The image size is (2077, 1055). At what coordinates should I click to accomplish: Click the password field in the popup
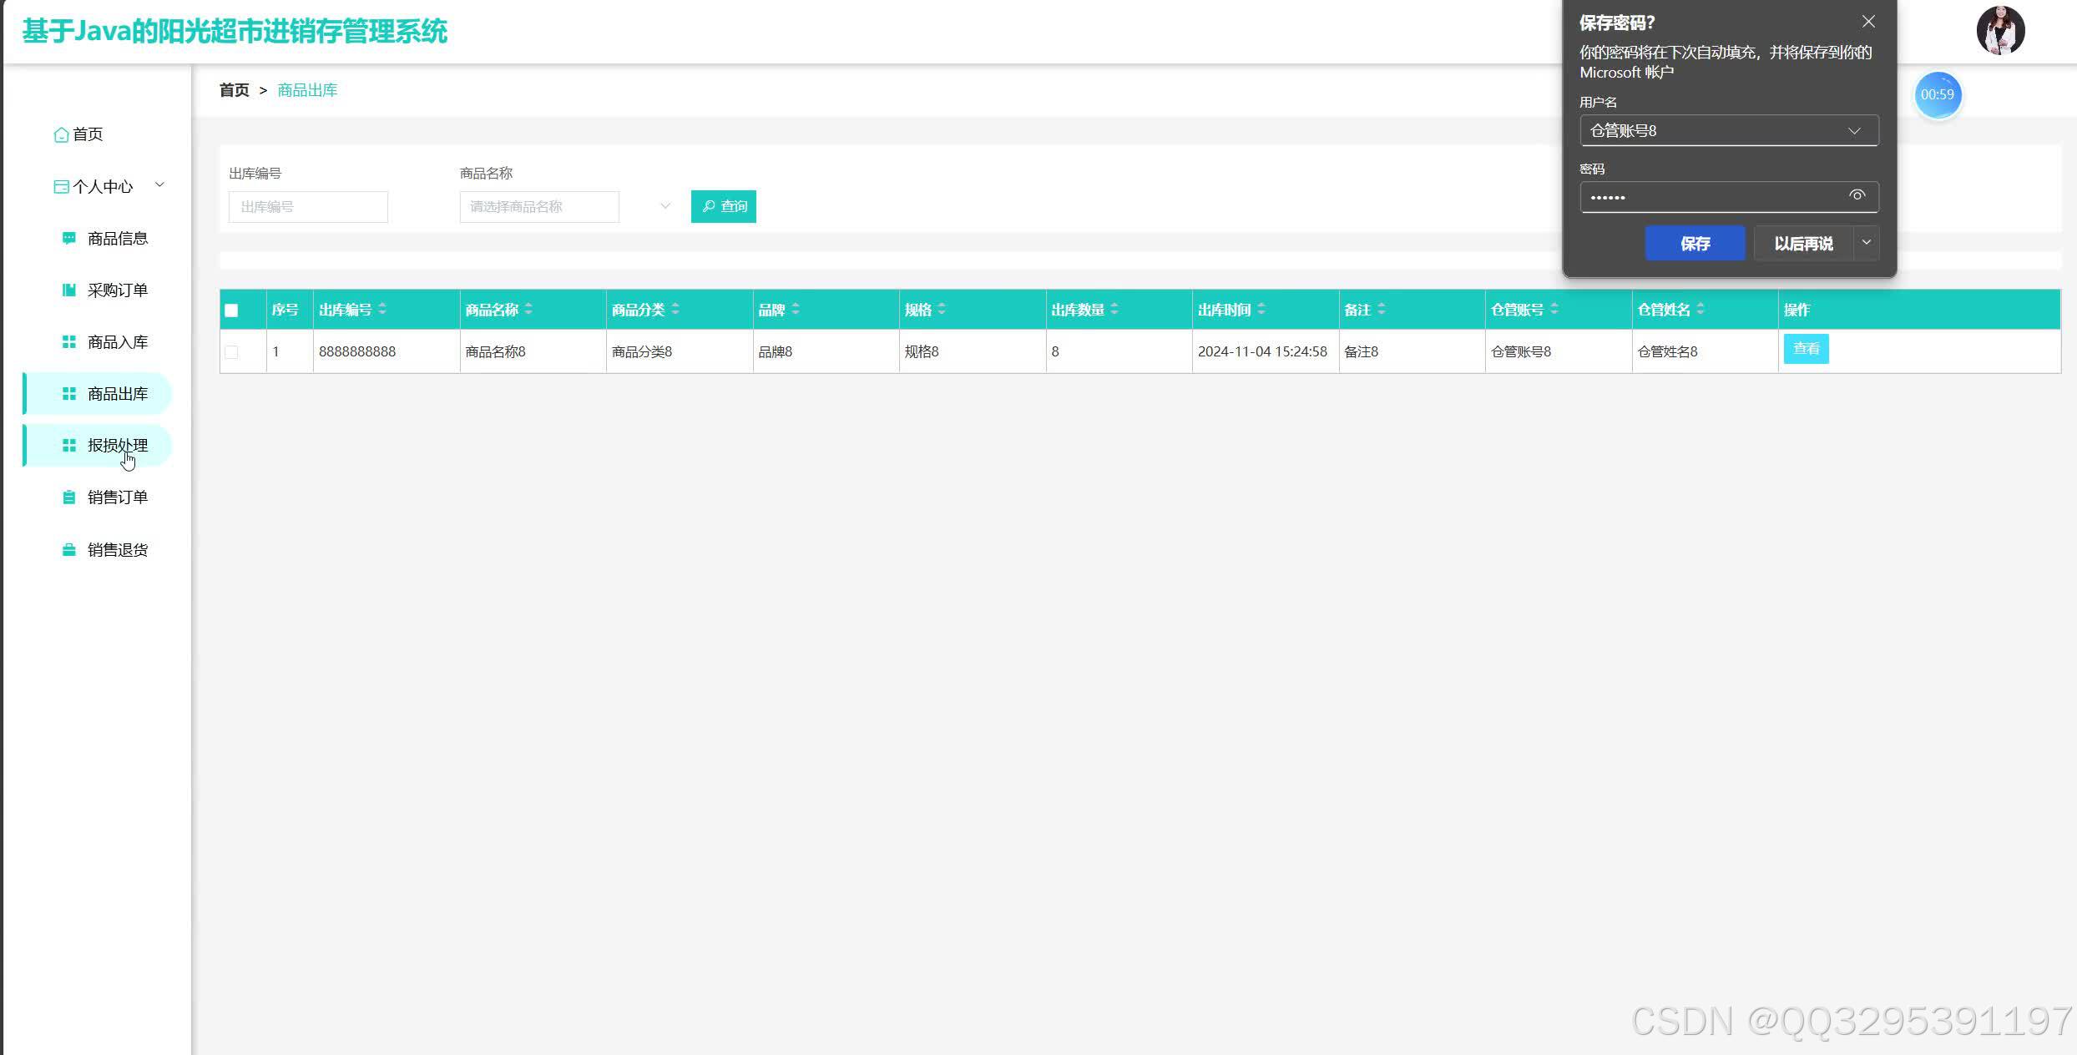(1729, 197)
